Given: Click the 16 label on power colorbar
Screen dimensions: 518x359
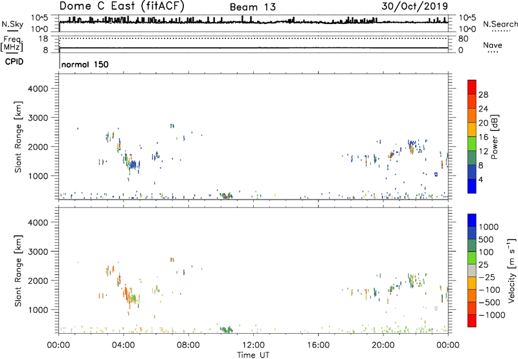Looking at the screenshot, I should tap(483, 137).
